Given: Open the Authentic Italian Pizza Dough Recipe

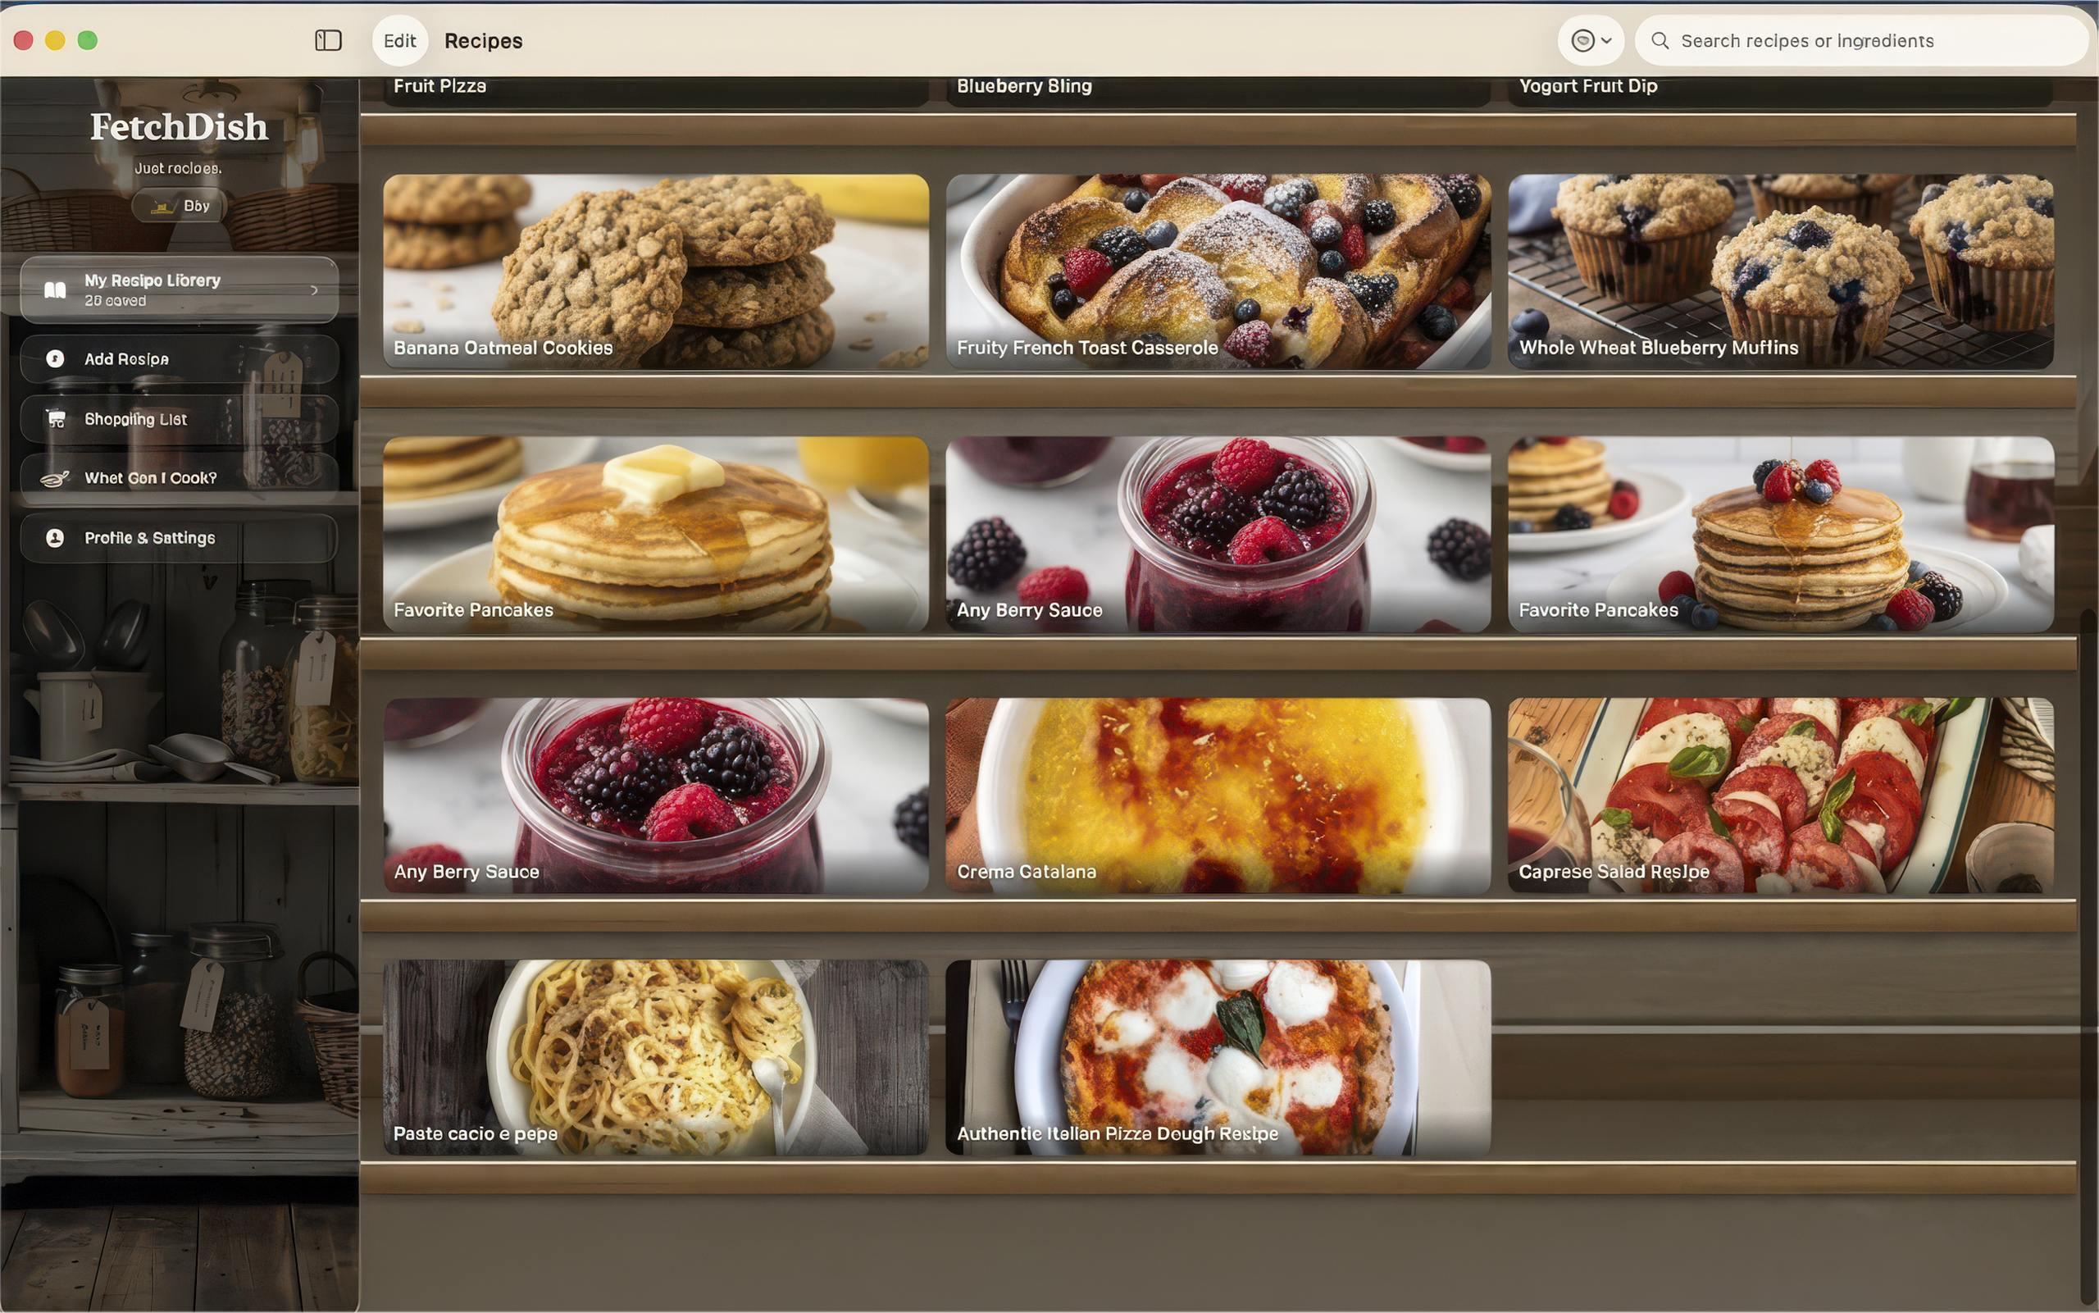Looking at the screenshot, I should [x=1215, y=1055].
